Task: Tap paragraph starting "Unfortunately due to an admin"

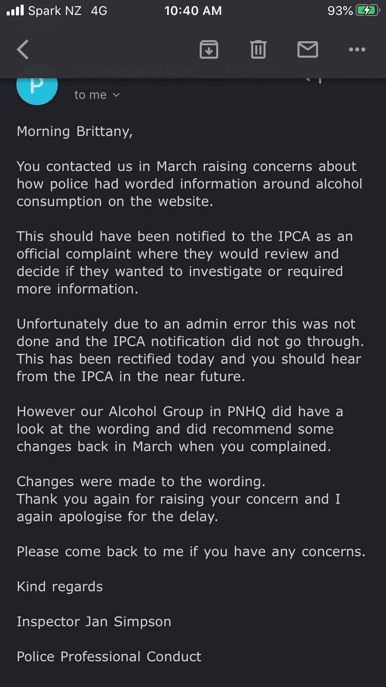Action: pos(189,350)
